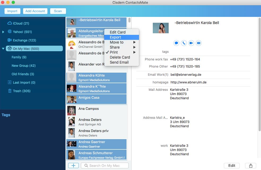Click Alexander von R contact avatar
The width and height of the screenshot is (261, 170).
pyautogui.click(x=72, y=66)
